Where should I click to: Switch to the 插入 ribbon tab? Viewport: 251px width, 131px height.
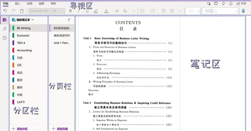(x=17, y=3)
